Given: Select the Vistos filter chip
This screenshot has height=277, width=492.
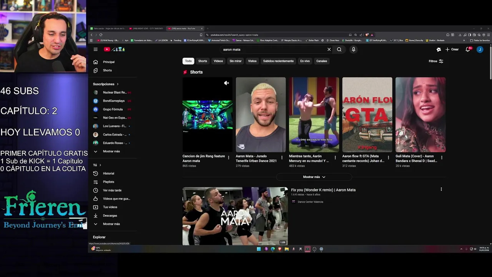Looking at the screenshot, I should [252, 61].
